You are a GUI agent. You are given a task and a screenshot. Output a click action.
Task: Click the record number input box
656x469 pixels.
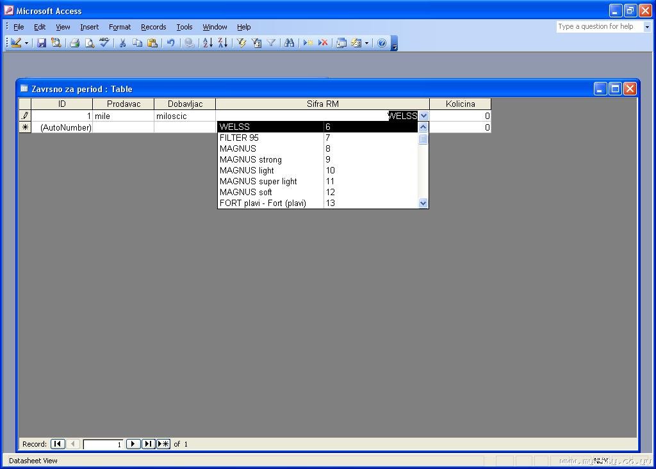(103, 444)
